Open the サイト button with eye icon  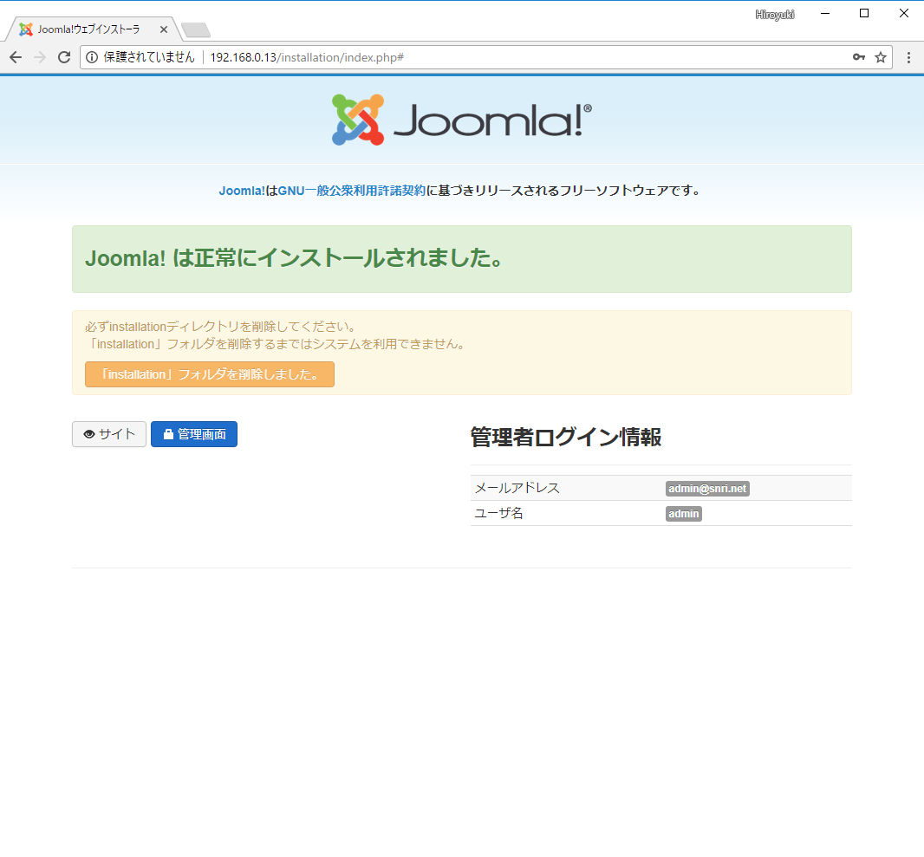pyautogui.click(x=109, y=434)
